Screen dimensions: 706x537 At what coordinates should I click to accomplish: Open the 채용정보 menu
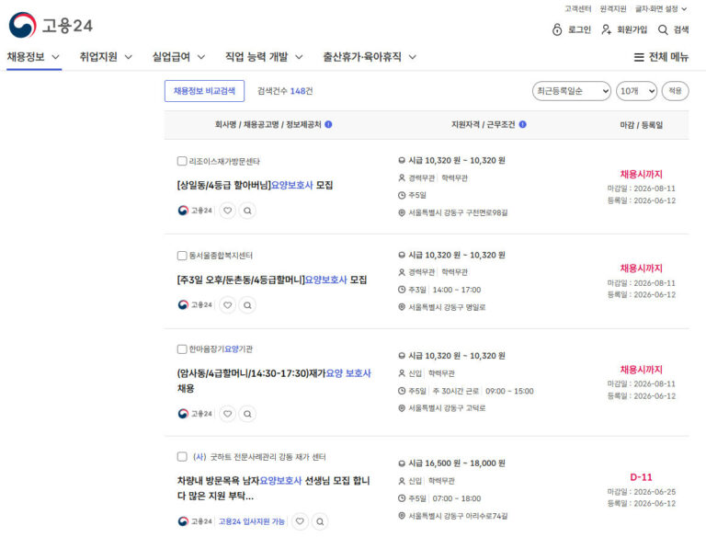click(26, 57)
